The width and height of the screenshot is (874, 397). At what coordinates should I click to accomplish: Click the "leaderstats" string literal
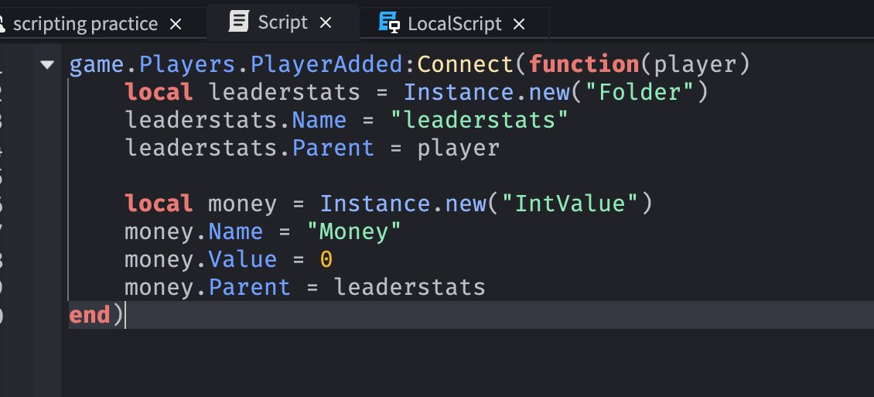tap(479, 120)
